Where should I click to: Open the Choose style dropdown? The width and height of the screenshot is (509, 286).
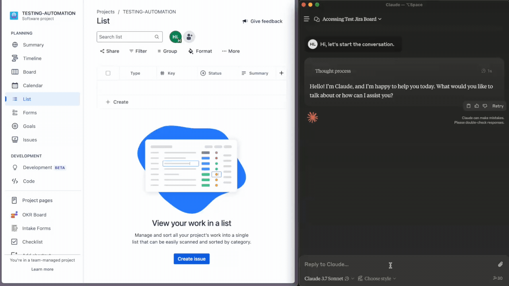coord(377,278)
